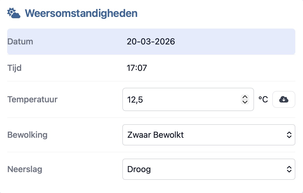
Task: Click the Tijd row label
Action: click(14, 68)
